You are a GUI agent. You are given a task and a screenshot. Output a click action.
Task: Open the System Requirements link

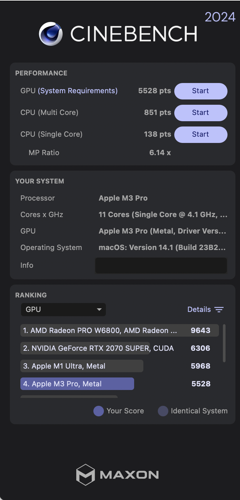[x=78, y=91]
